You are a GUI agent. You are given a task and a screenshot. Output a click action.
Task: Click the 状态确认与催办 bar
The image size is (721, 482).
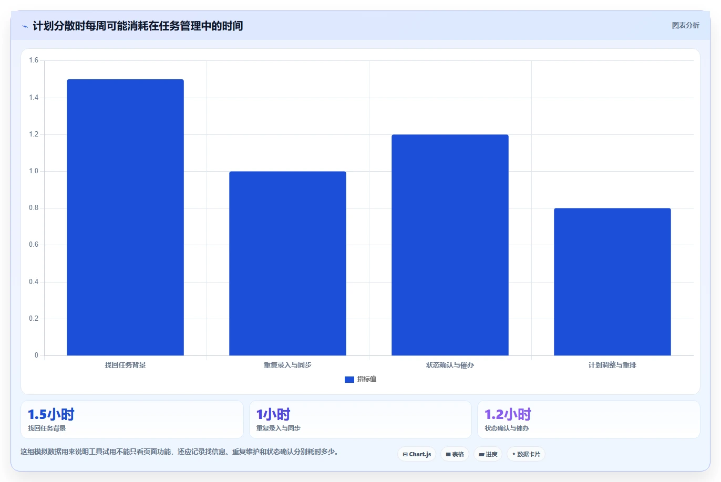[x=450, y=245]
